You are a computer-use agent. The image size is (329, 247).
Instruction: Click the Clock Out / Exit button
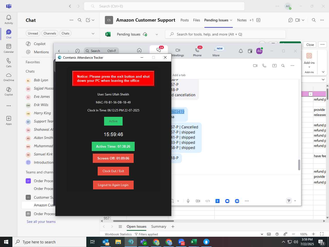tap(113, 171)
